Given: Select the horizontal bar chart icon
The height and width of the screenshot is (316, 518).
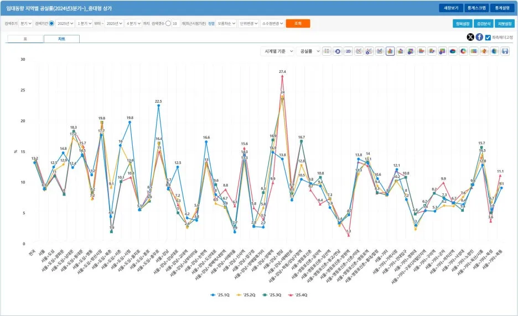Looking at the screenshot, I should tap(421, 51).
